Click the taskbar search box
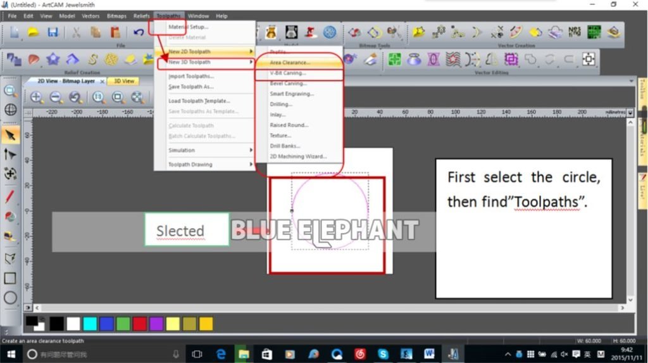 coord(103,354)
